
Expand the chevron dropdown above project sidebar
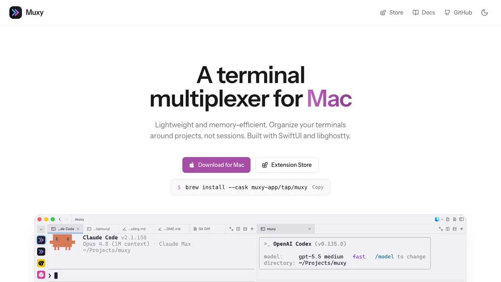(41, 229)
